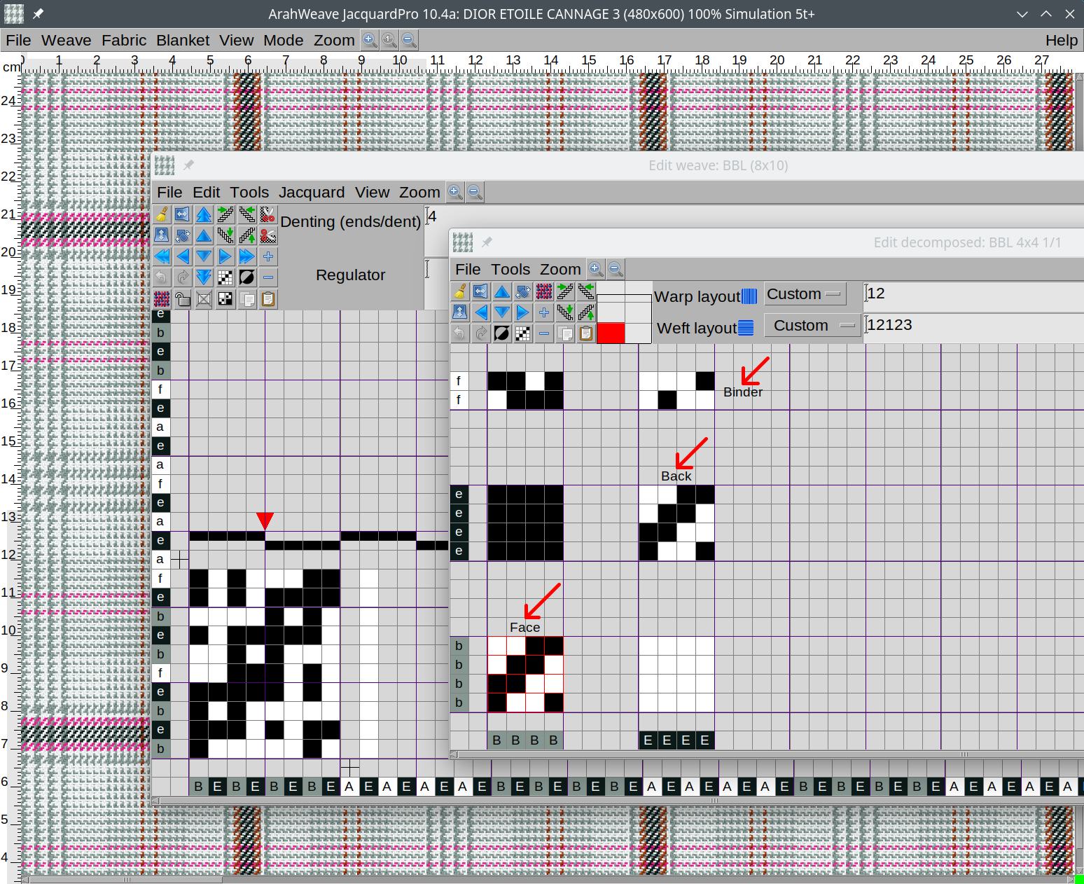
Task: Toggle the pin icon in Edit decomposed title bar
Action: (487, 242)
